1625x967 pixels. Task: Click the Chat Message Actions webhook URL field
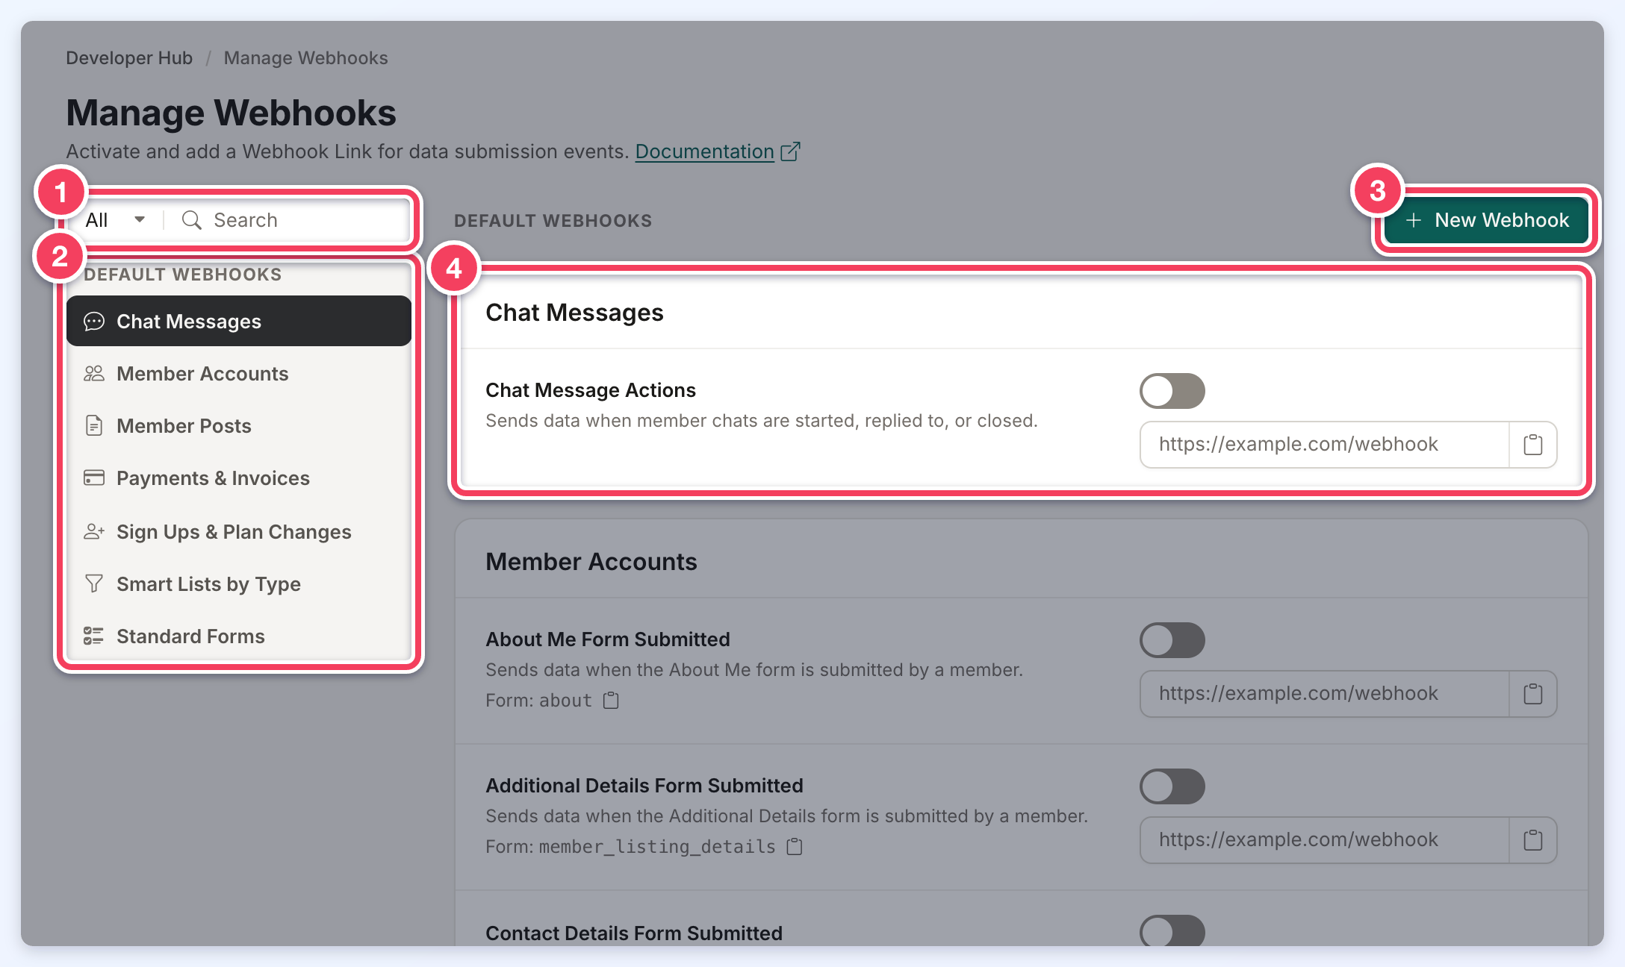[1325, 445]
